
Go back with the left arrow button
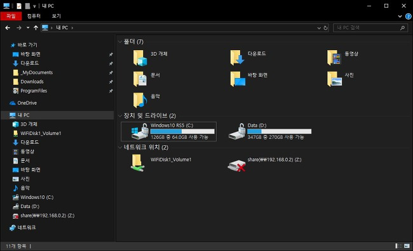[8, 28]
